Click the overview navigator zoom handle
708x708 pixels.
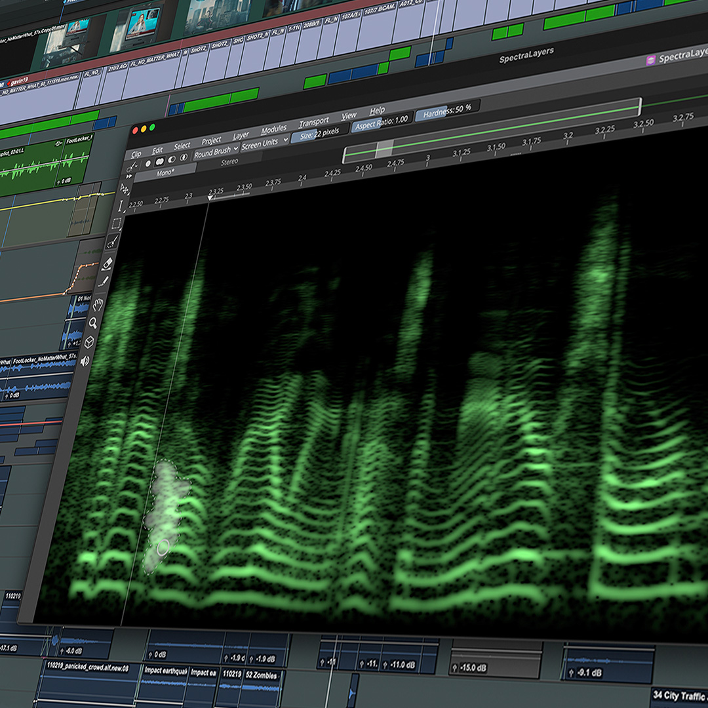(384, 149)
